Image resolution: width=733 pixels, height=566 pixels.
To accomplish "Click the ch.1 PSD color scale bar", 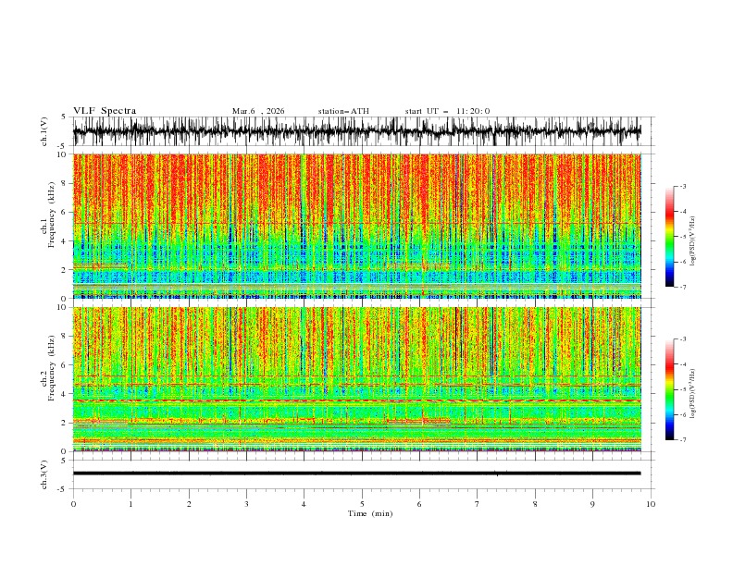I will click(x=669, y=237).
